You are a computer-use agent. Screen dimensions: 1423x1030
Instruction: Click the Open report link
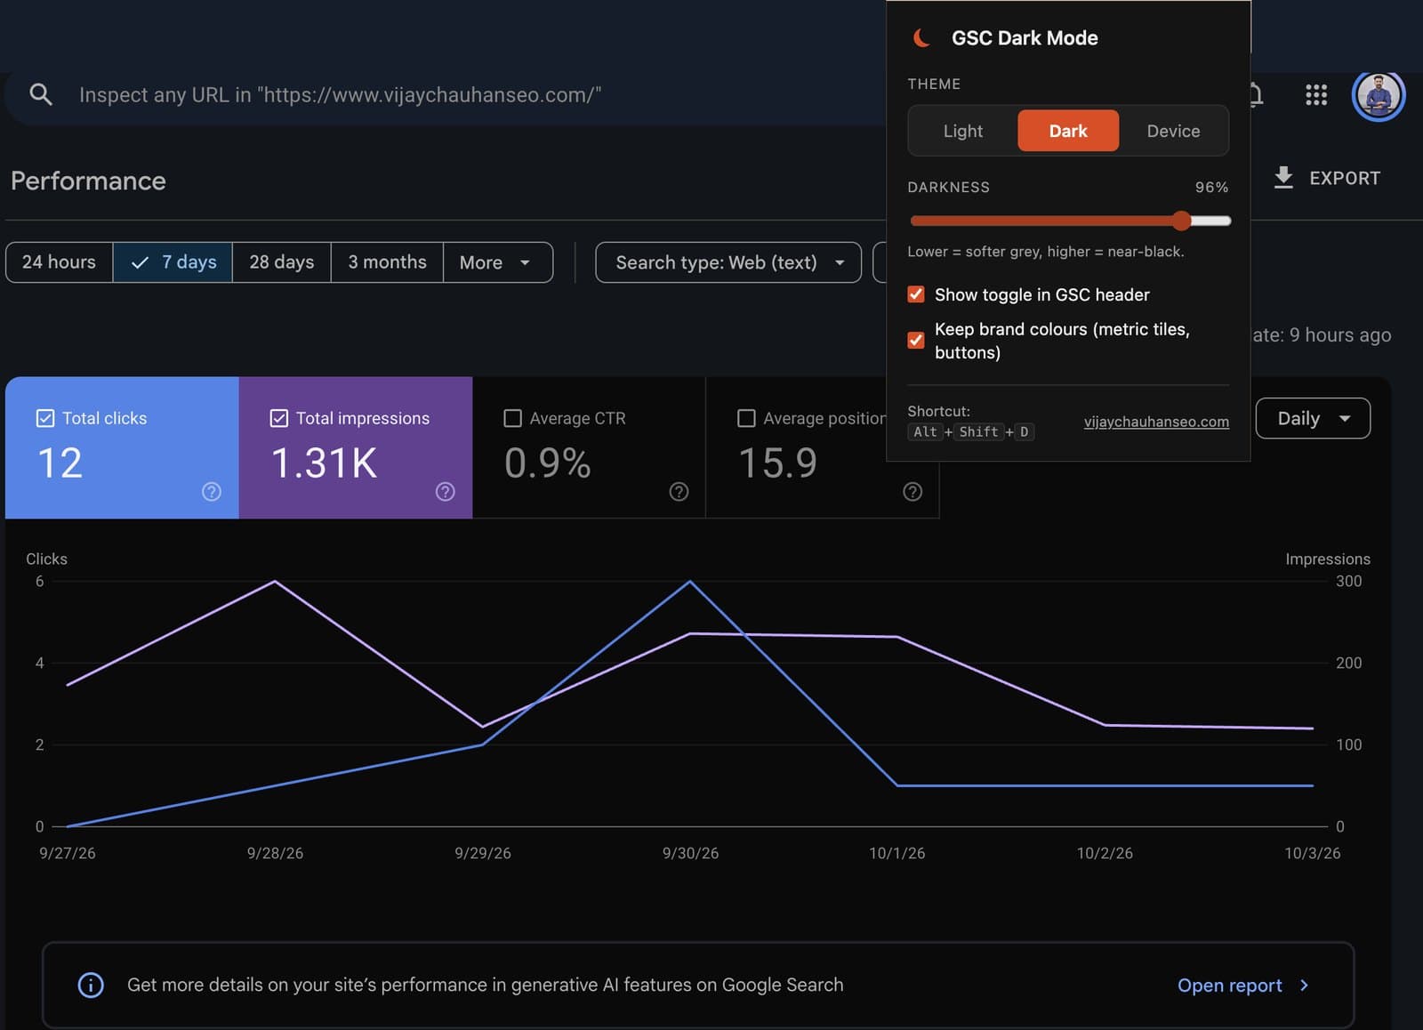tap(1229, 985)
